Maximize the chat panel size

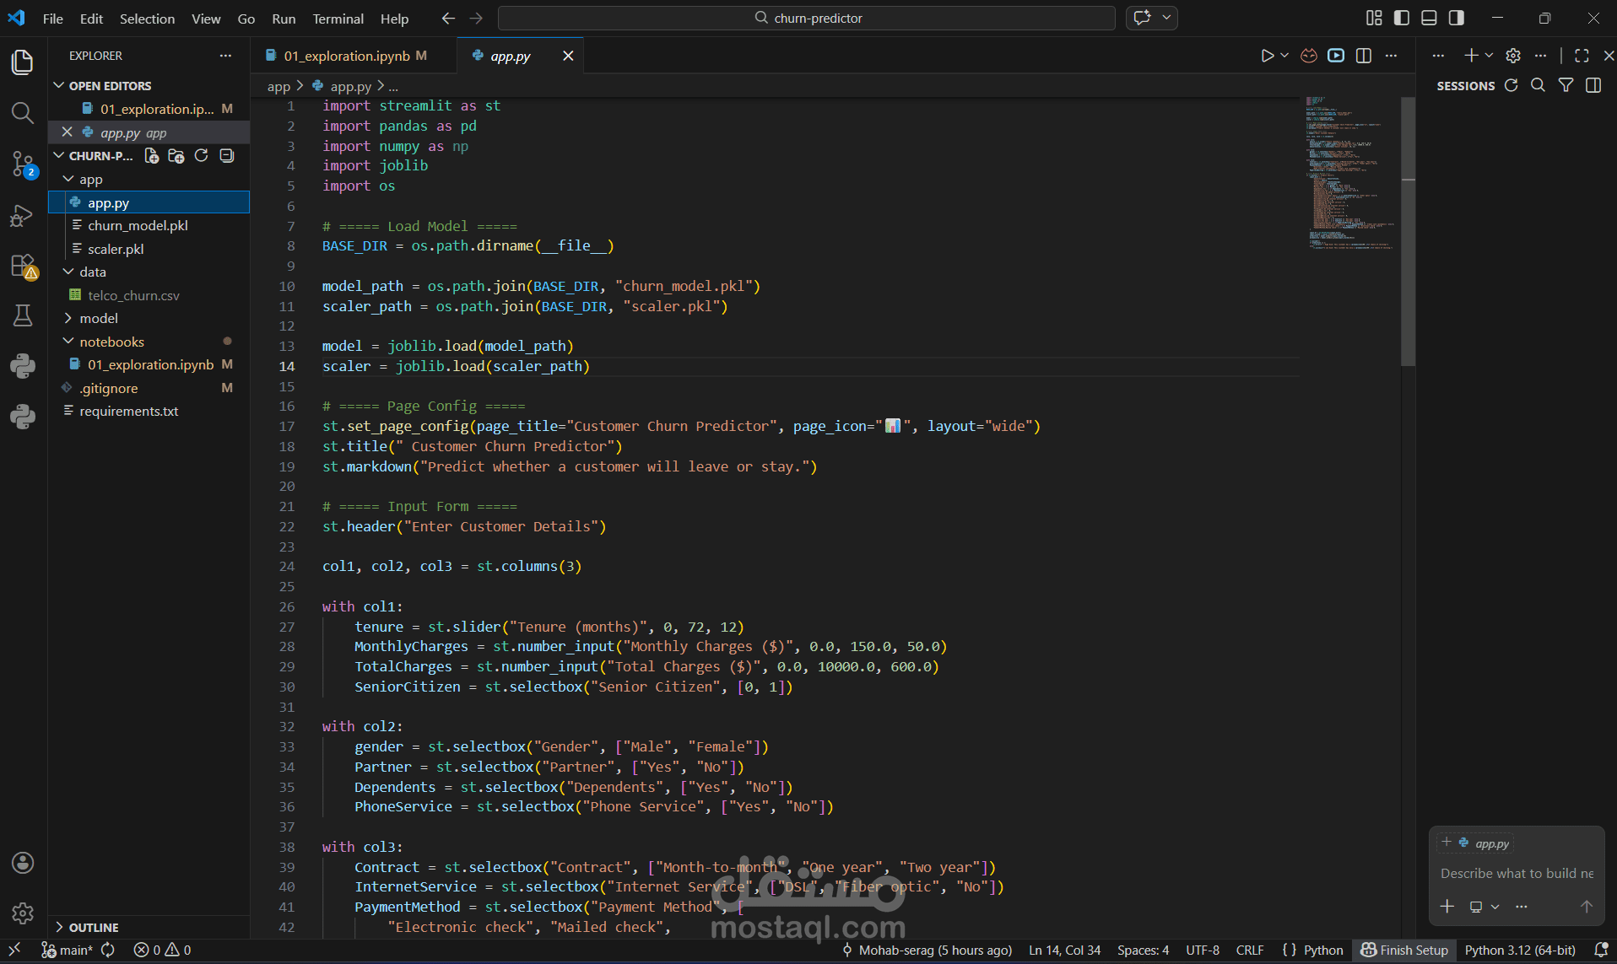click(x=1582, y=56)
